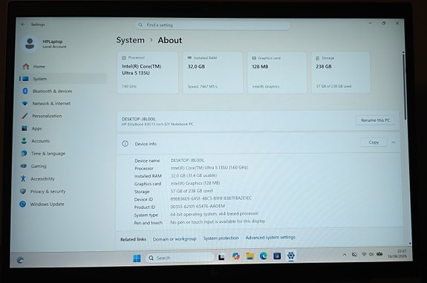Open Privacy & security settings
This screenshot has width=427, height=283.
(63, 191)
